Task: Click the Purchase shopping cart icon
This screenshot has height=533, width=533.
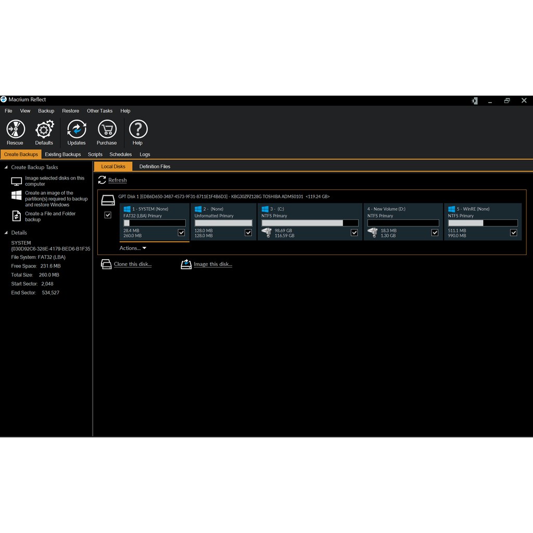Action: coord(107,129)
